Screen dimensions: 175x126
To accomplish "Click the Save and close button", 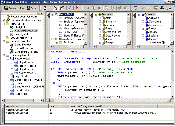I will [14, 8].
